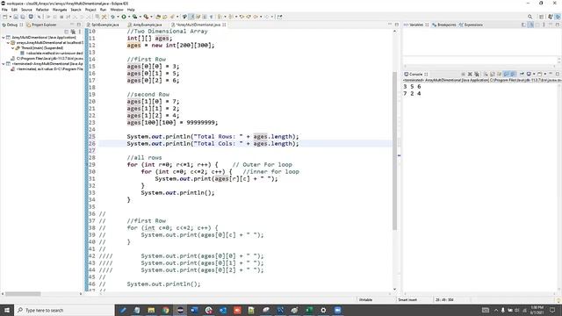562x316 pixels.
Task: Toggle Word Wrap in Console
Action: (x=498, y=74)
